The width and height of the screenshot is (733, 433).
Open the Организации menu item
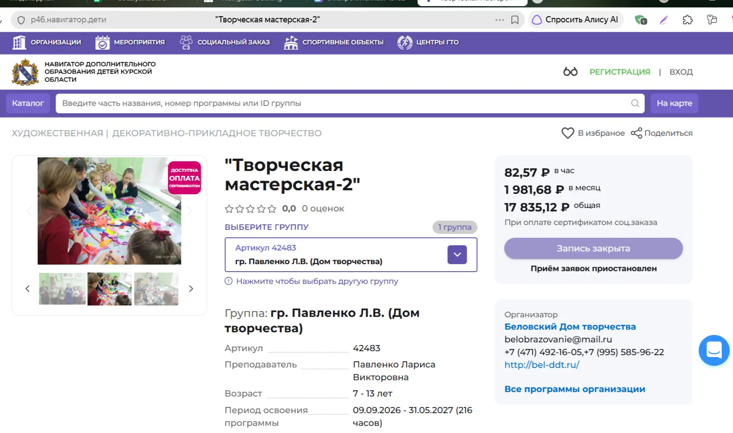pos(56,42)
